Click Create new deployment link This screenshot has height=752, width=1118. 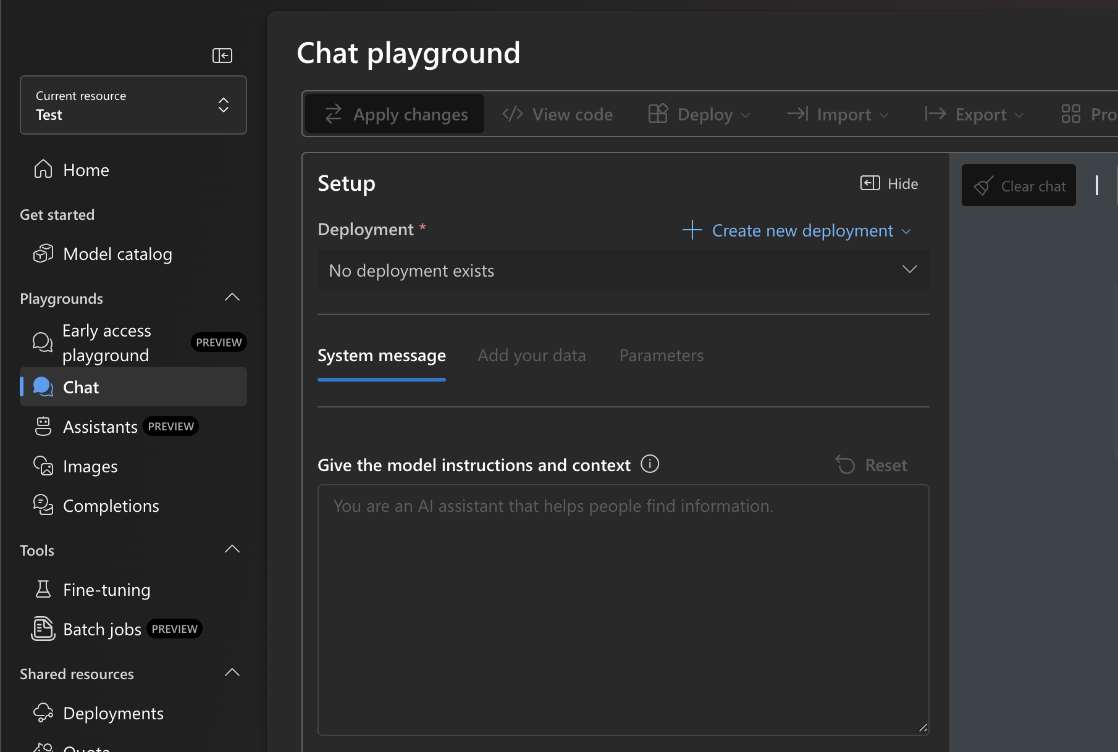tap(796, 230)
